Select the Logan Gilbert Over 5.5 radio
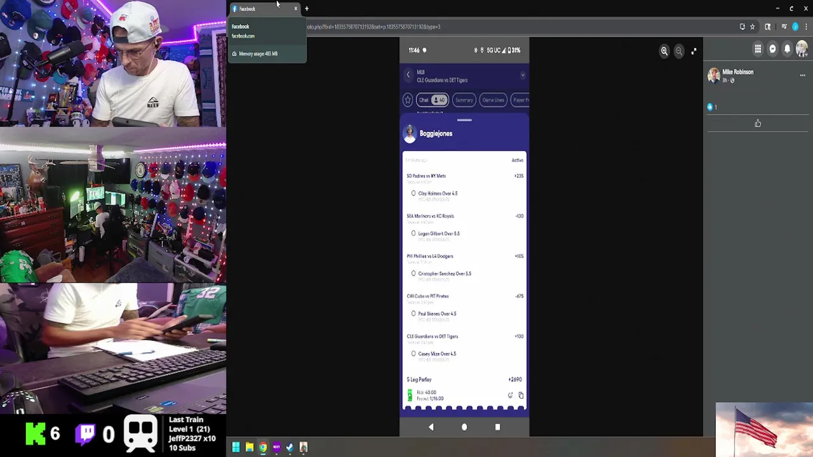 (x=413, y=234)
